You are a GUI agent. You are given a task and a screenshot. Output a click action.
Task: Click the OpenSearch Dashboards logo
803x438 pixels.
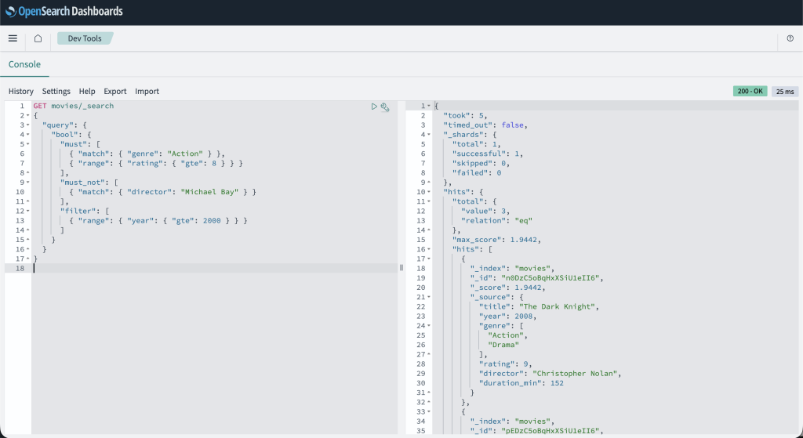64,12
